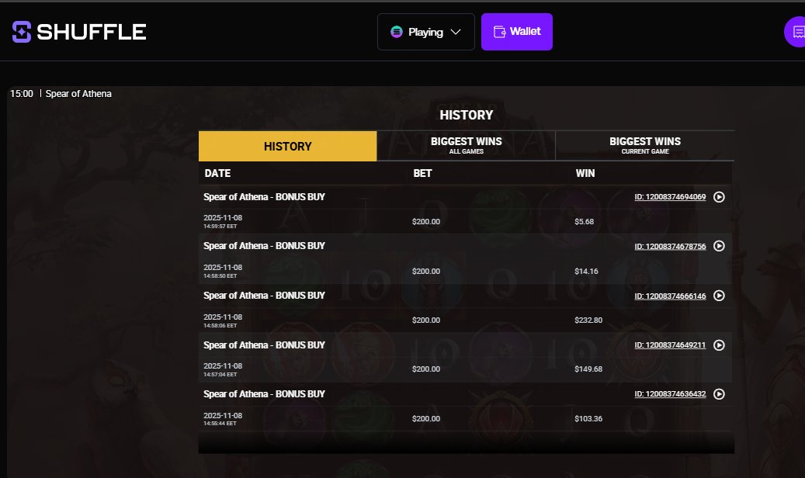Click the Solana coin icon
The height and width of the screenshot is (478, 805).
(x=397, y=32)
